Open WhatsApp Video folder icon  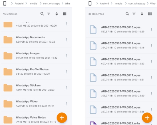8,104
